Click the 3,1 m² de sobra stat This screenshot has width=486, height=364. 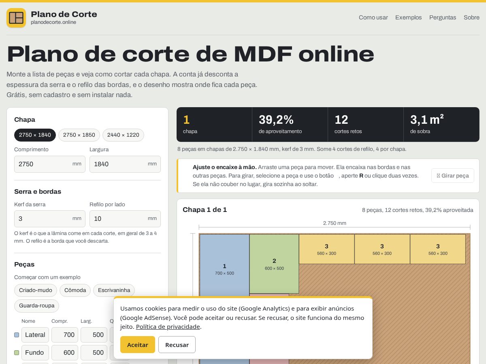(x=441, y=125)
